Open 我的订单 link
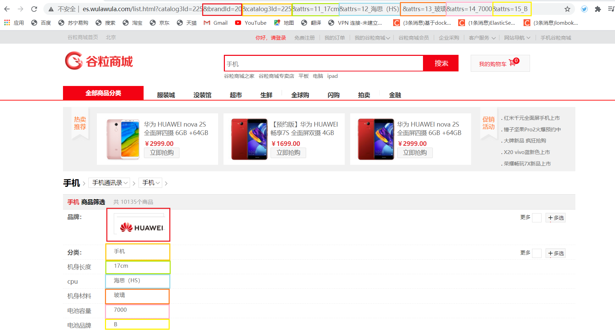615x330 pixels. point(335,38)
